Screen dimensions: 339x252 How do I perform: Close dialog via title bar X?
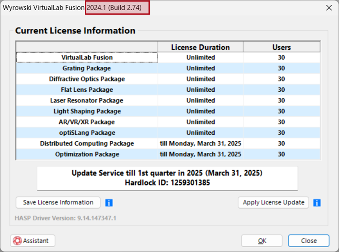coord(329,8)
